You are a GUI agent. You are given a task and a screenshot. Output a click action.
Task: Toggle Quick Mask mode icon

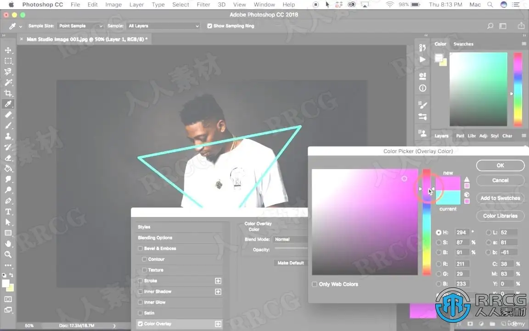pos(8,299)
